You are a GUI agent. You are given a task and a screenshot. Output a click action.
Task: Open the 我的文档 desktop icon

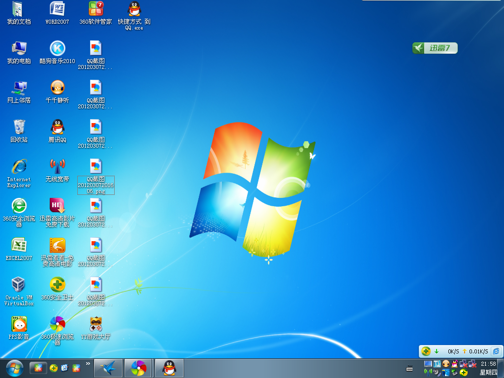19,13
